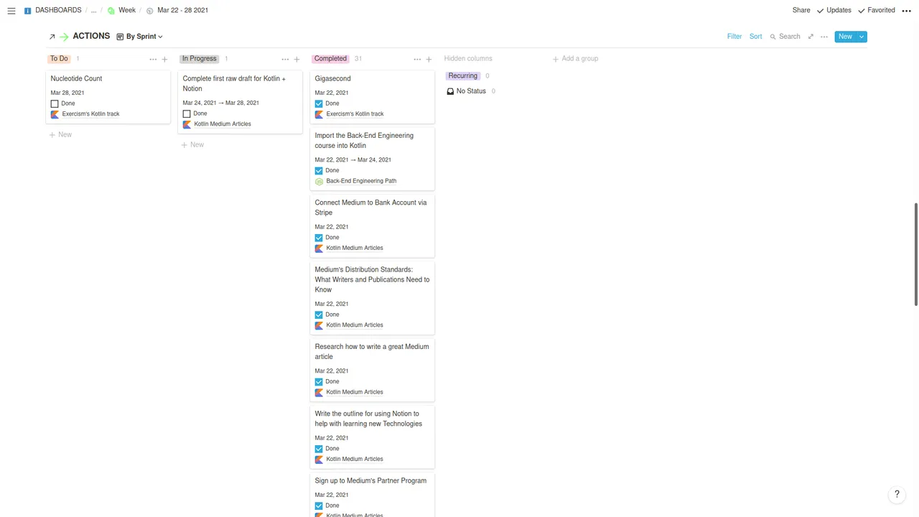Open the page options three-dot menu
This screenshot has width=919, height=517.
(x=907, y=11)
